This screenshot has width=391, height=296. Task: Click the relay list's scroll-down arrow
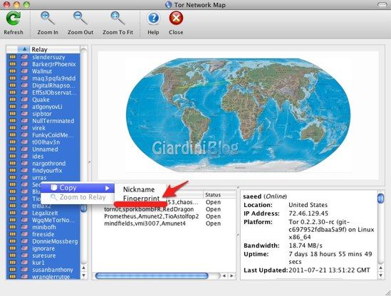[x=84, y=275]
